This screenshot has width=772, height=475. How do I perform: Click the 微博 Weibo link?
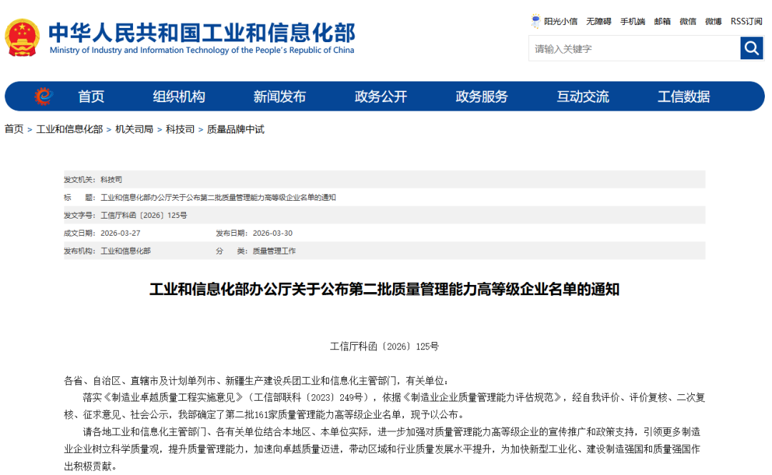[713, 21]
